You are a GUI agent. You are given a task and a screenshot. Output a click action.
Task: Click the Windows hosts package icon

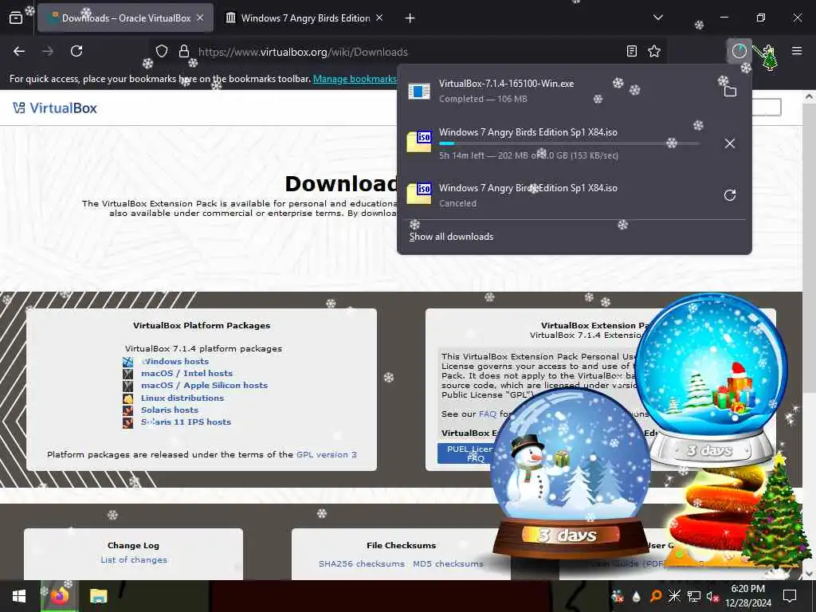[x=128, y=361]
